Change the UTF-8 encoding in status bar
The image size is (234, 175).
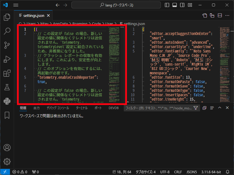pos(165,172)
